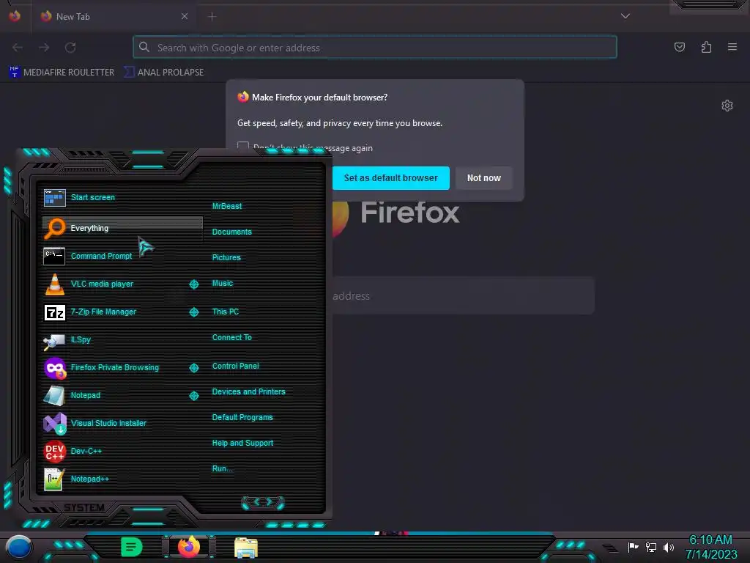Viewport: 750px width, 563px height.
Task: Open the MrBeast user folder
Action: 227,206
